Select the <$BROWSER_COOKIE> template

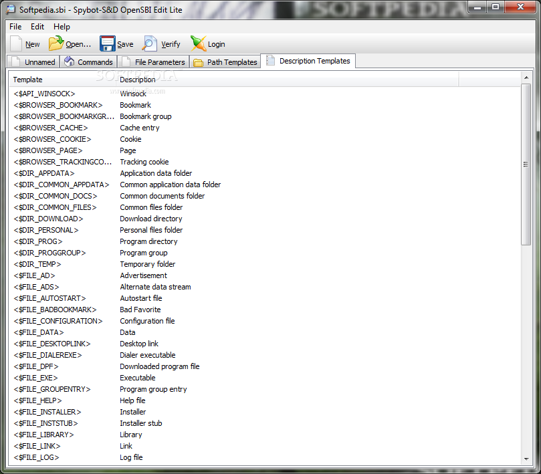point(52,139)
